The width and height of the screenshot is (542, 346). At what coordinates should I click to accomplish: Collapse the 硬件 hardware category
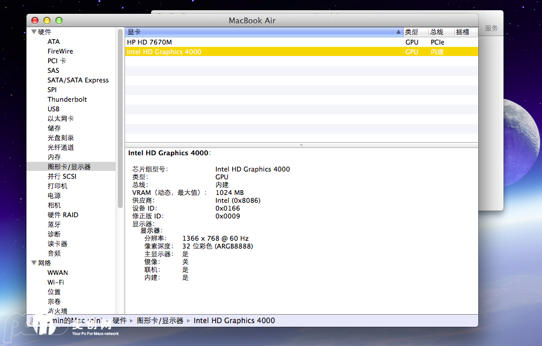(34, 32)
